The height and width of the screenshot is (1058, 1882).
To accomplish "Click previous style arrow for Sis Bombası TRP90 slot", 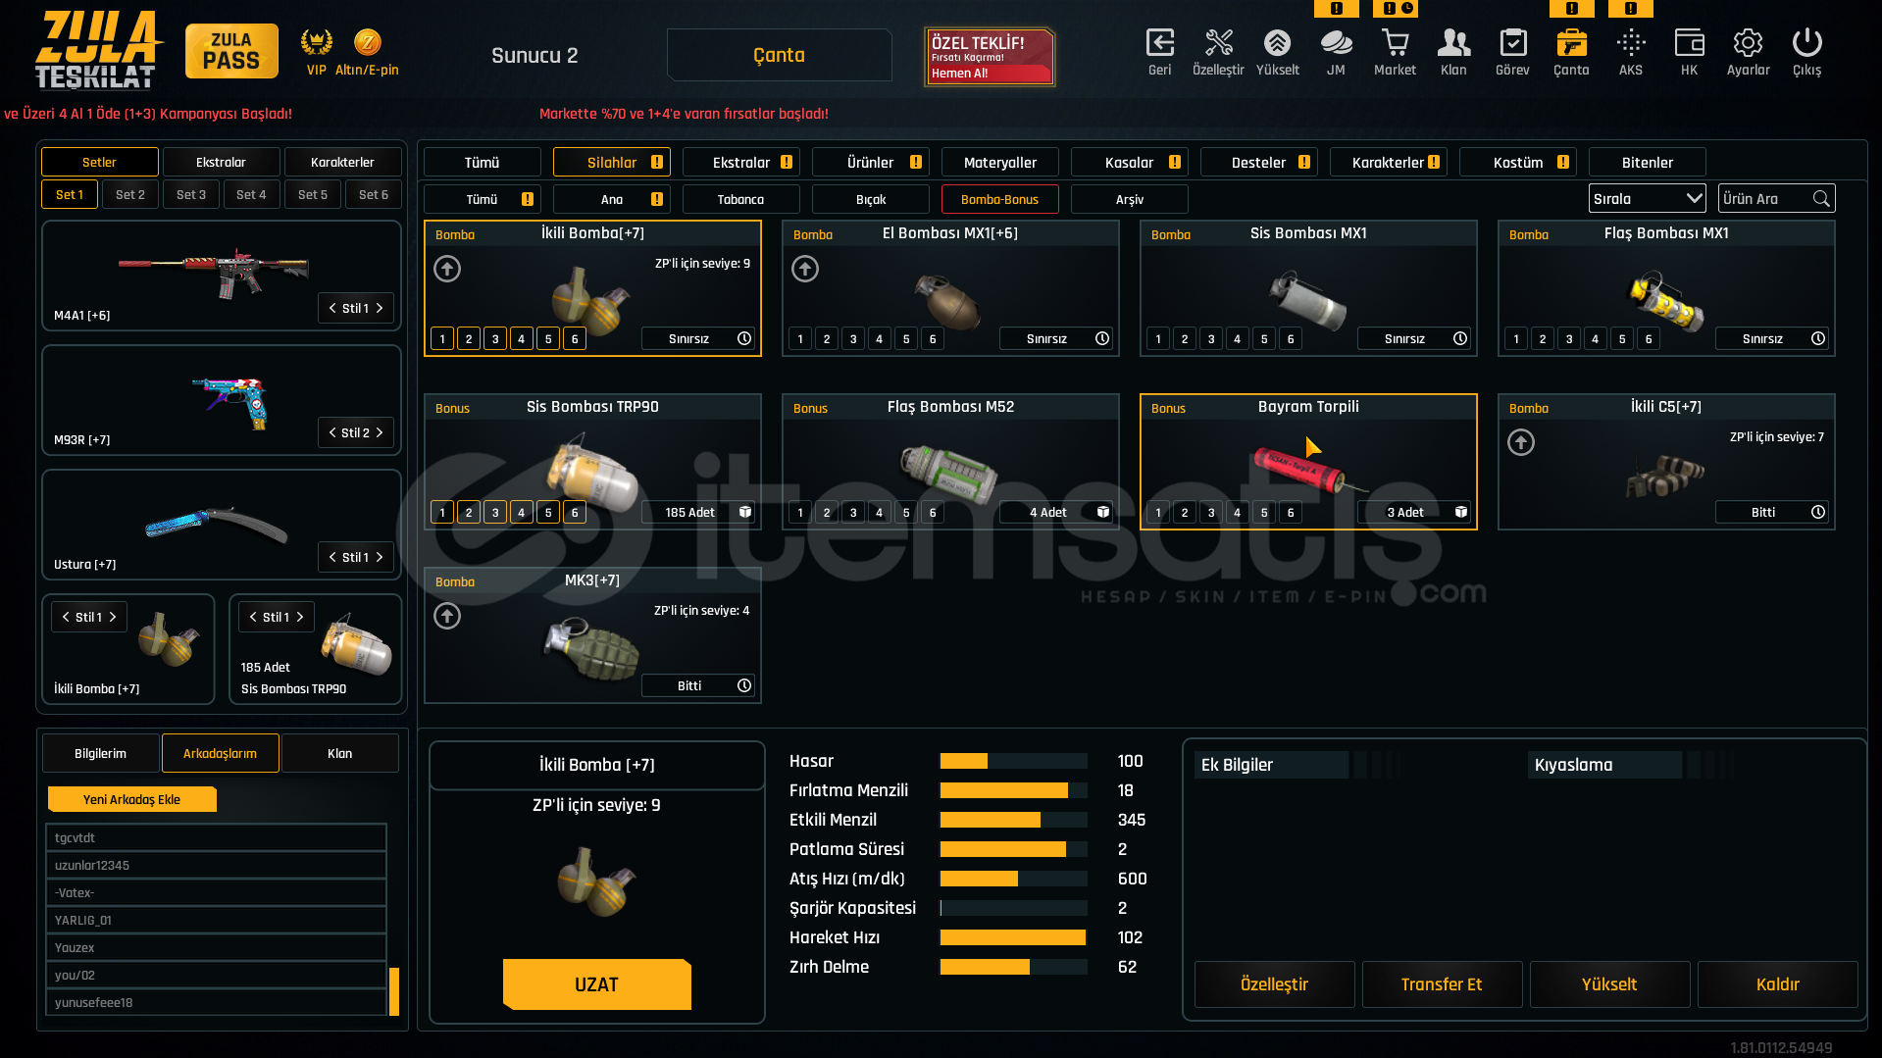I will point(253,617).
